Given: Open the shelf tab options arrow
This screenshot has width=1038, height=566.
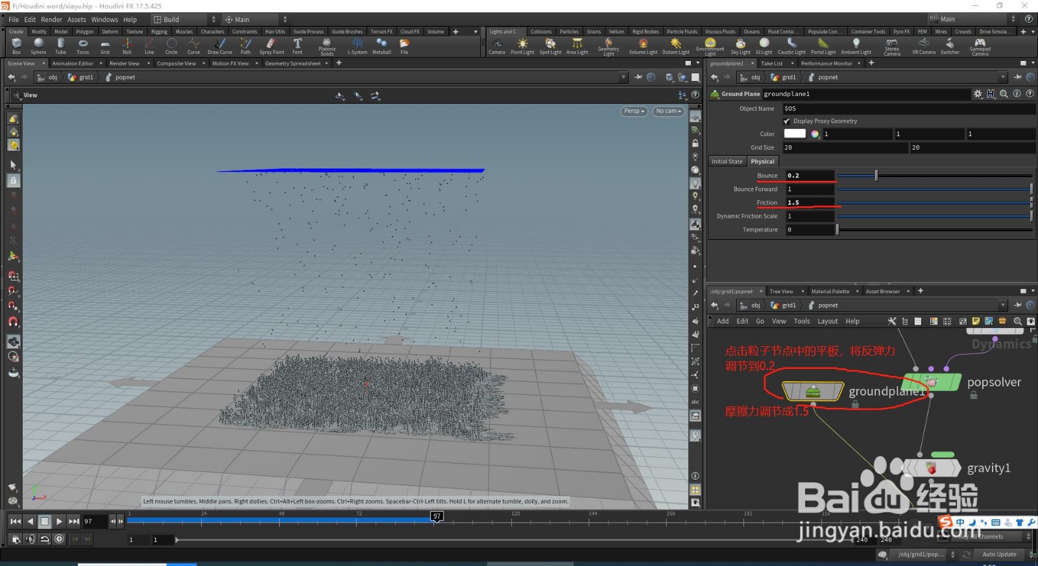Looking at the screenshot, I should (x=476, y=31).
